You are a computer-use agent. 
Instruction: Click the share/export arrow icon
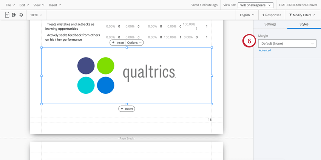coord(14,15)
